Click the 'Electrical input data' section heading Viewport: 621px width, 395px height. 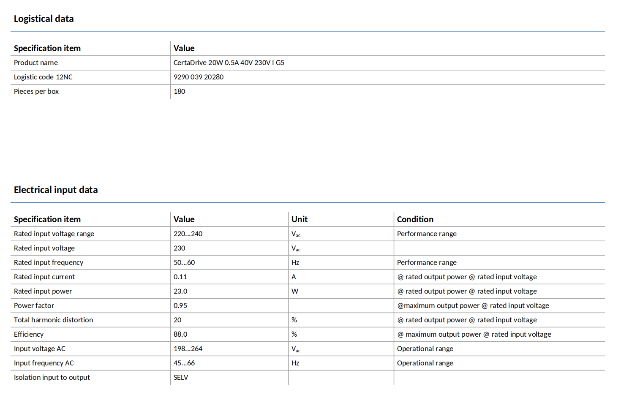click(56, 190)
